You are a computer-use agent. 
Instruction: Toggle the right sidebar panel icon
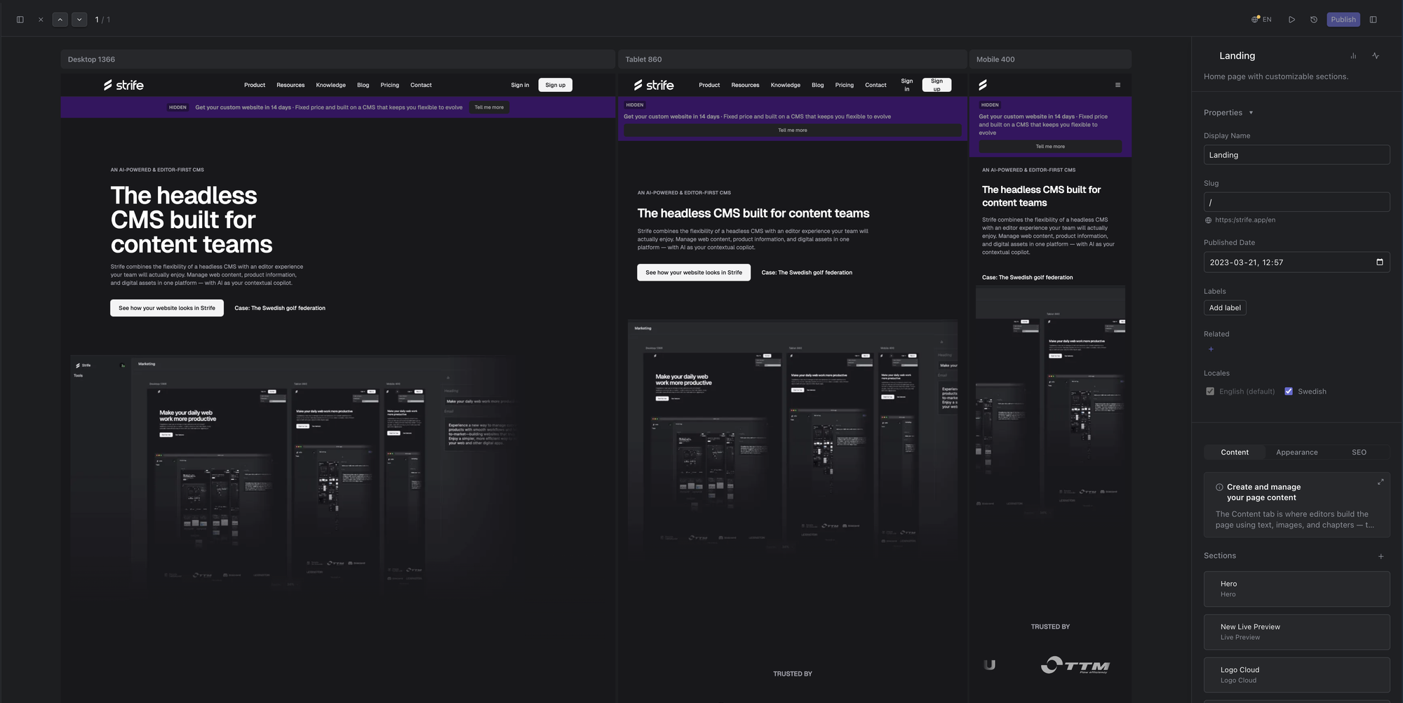pyautogui.click(x=1374, y=20)
